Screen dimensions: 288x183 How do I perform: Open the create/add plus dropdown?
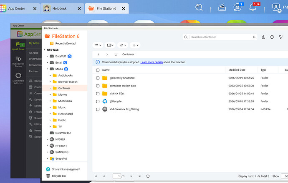pyautogui.click(x=135, y=45)
